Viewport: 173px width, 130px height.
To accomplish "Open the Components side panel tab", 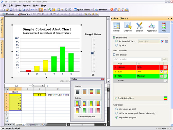I will click(x=2, y=49).
